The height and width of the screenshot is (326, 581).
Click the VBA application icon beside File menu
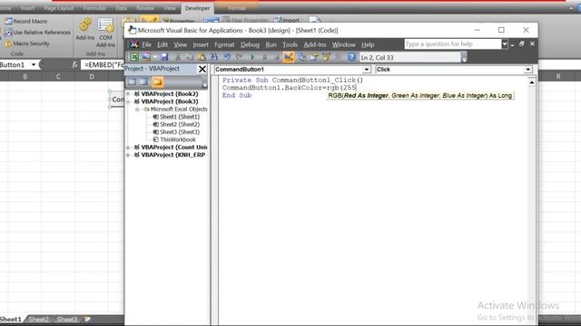pos(133,44)
